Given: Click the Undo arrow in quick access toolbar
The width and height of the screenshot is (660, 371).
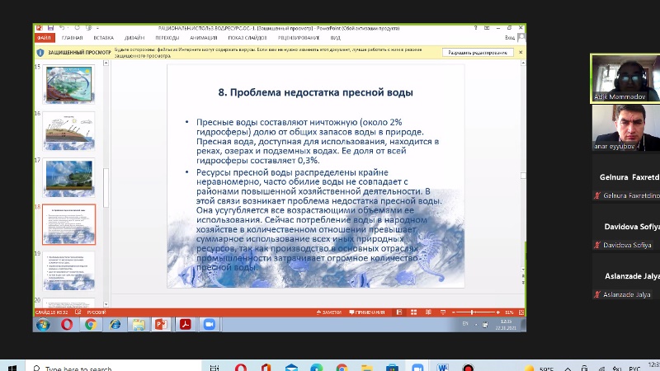Looking at the screenshot, I should 63,28.
